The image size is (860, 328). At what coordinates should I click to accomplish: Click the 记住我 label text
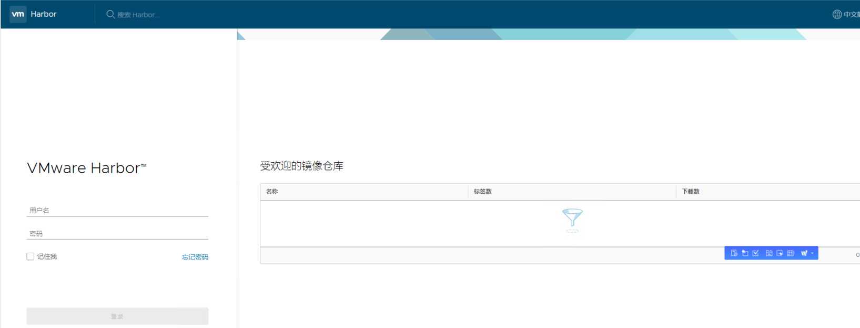[47, 256]
